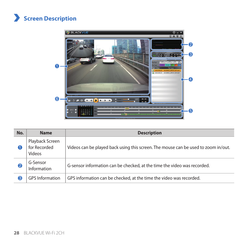Click the speed arrow icon left of Speed label
The image size is (248, 248).
click(x=116, y=99)
